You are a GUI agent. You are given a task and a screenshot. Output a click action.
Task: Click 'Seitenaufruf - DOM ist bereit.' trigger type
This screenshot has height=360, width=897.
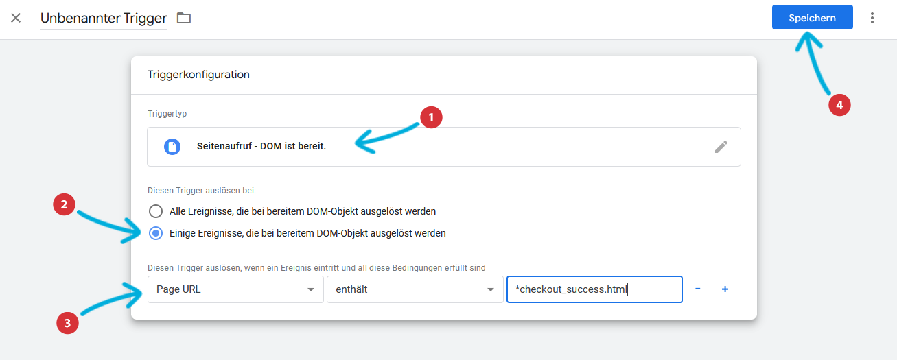261,147
